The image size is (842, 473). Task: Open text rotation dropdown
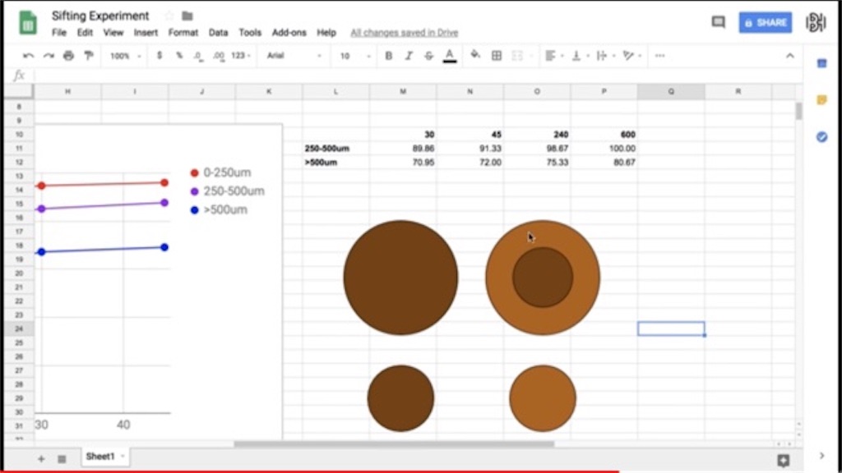[631, 56]
